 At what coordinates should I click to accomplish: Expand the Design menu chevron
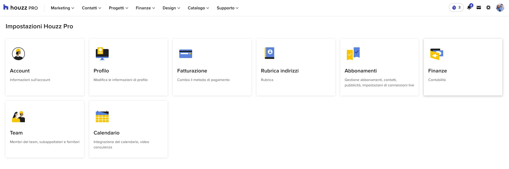tap(179, 8)
